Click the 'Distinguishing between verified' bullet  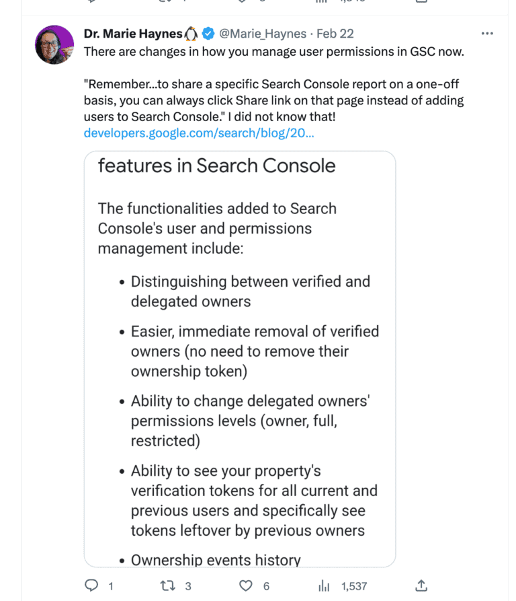[x=250, y=291]
